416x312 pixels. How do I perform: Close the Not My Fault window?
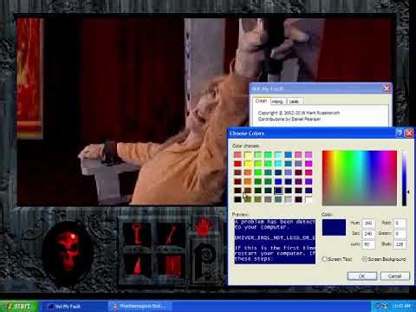pos(387,88)
